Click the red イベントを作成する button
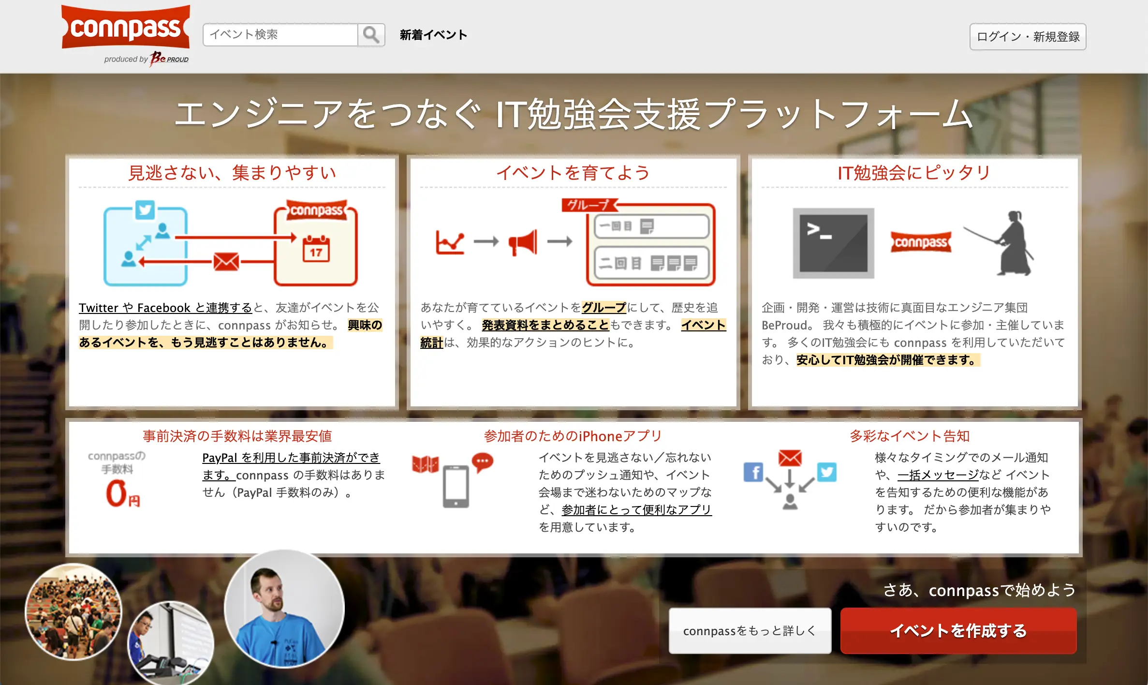 coord(958,631)
